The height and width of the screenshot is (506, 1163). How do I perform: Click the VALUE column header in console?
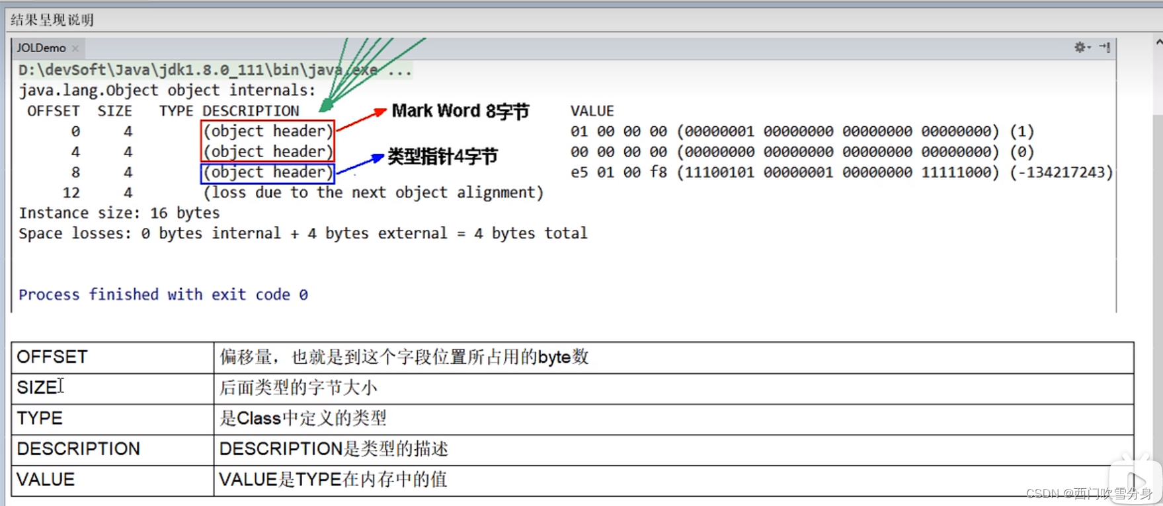[592, 111]
